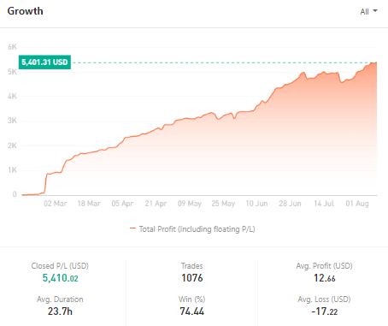Click the 09 May date axis label
Image resolution: width=388 pixels, height=326 pixels.
pos(190,204)
